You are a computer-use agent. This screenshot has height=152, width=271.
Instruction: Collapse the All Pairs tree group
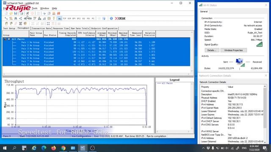pyautogui.click(x=9, y=39)
